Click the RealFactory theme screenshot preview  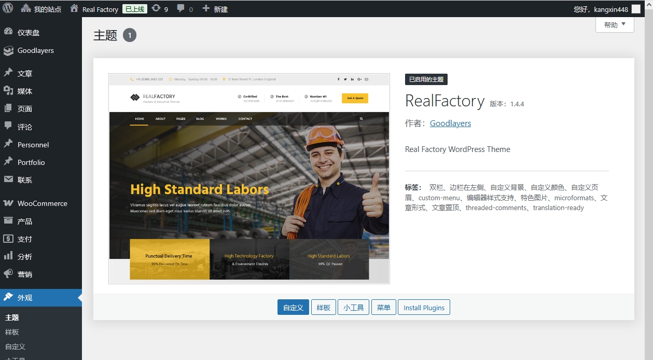click(249, 178)
